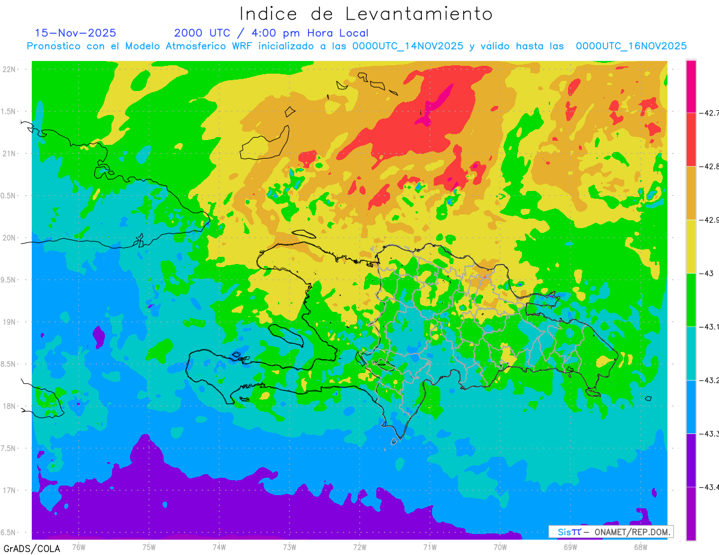Click the '-43' color scale value
This screenshot has width=719, height=555.
705,273
